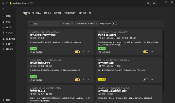
Task: Switch to the 冗余软件与服务 tab
Action: coord(70,13)
